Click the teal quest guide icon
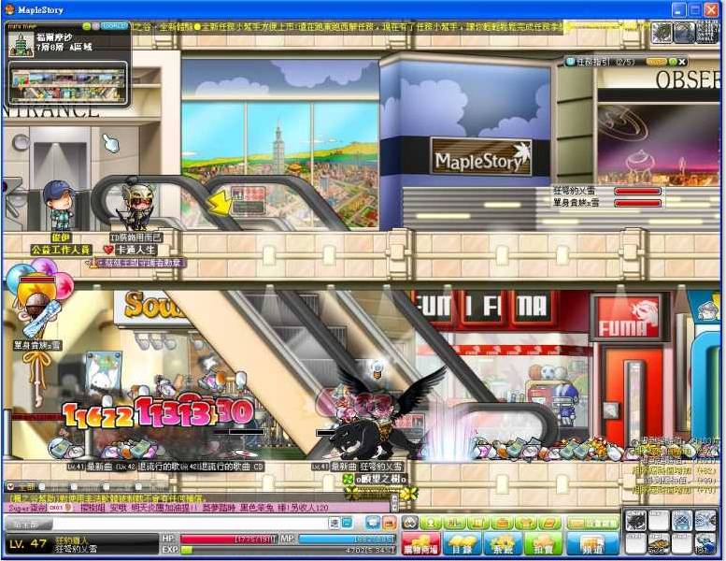 pos(570,61)
